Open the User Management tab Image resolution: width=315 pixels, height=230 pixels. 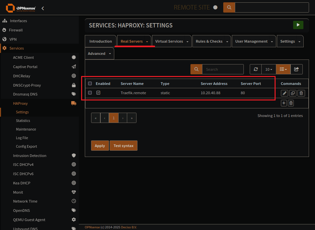251,41
